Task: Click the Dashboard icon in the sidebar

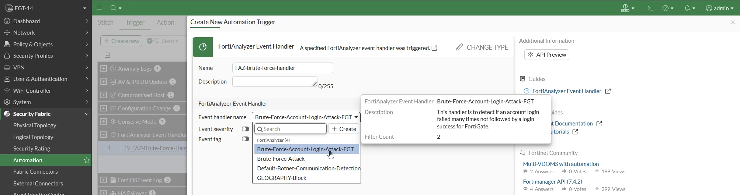Action: 7,21
